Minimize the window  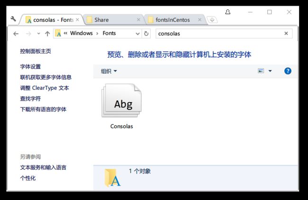coord(250,12)
